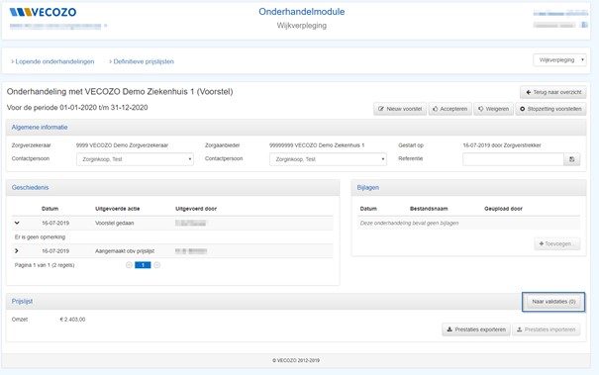Click the 'Er is geen opmerking' remark text
This screenshot has height=375, width=599.
point(40,237)
